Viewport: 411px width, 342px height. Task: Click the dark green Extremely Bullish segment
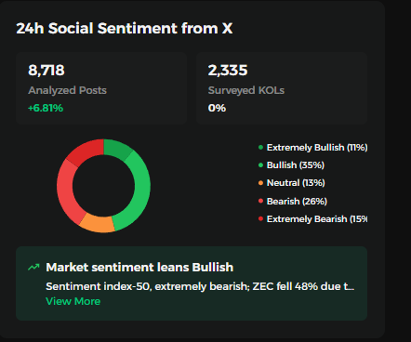coord(118,149)
